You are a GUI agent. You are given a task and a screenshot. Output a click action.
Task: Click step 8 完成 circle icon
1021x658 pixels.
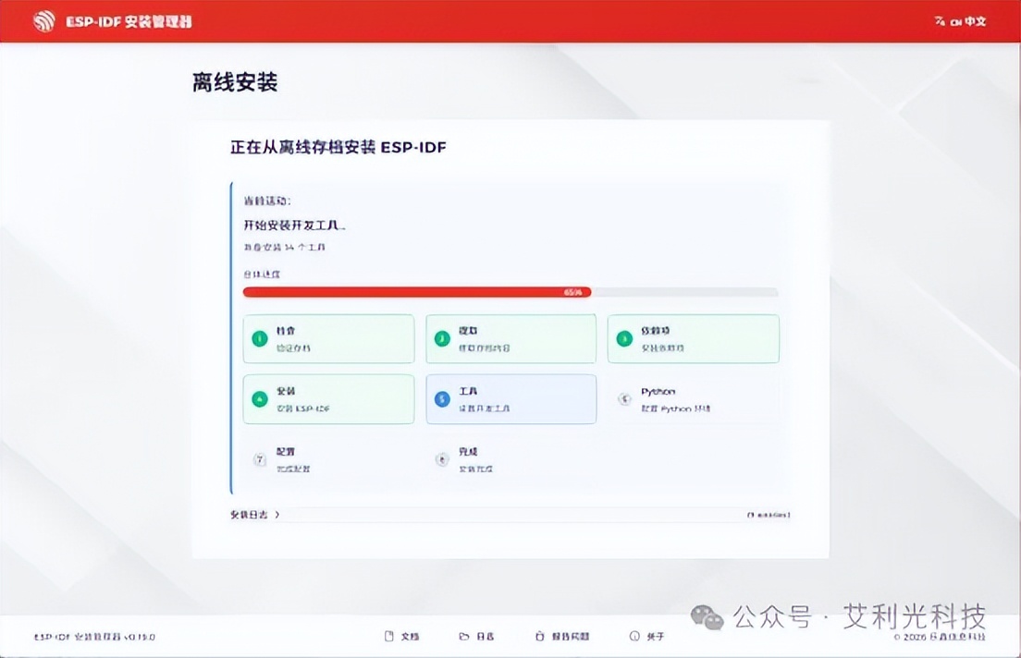coord(442,459)
